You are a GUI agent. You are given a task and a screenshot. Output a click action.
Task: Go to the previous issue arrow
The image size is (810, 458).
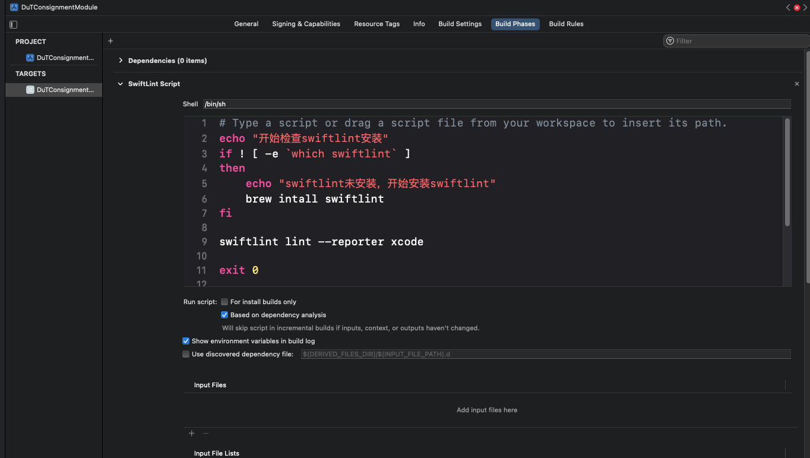point(788,8)
